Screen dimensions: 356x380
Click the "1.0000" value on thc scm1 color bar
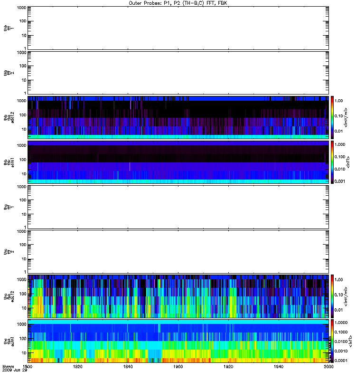[x=341, y=323]
